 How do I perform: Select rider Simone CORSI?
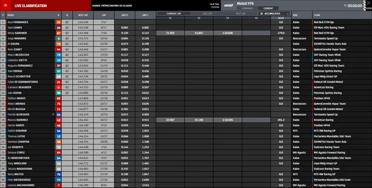[x=16, y=152]
